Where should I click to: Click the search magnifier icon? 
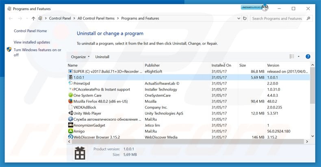[308, 18]
